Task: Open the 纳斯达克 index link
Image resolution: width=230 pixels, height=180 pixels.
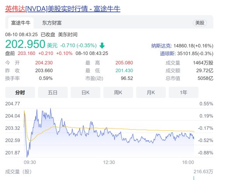Action: (x=161, y=46)
